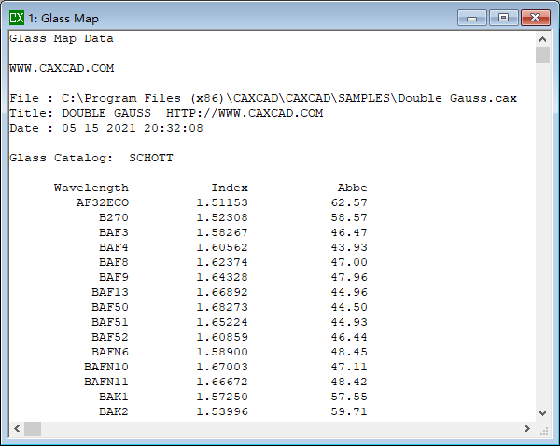Close the Glass Map window

(x=535, y=18)
